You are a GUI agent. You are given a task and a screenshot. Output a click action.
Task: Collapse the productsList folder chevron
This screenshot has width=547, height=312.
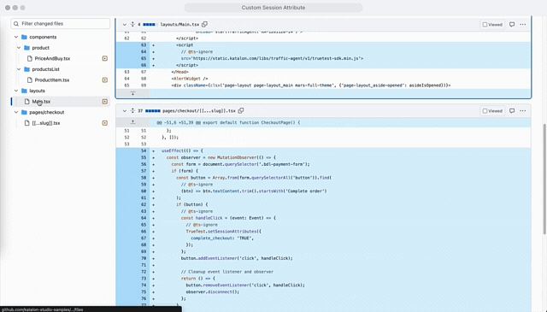click(19, 69)
